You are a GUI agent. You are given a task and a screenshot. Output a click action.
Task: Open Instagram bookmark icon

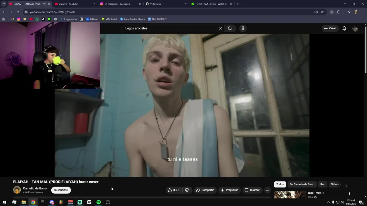19,19
